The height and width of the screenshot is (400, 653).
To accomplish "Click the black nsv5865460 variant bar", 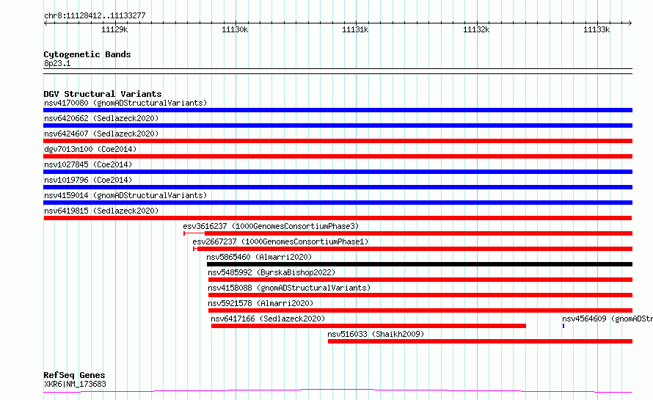I will pyautogui.click(x=420, y=264).
